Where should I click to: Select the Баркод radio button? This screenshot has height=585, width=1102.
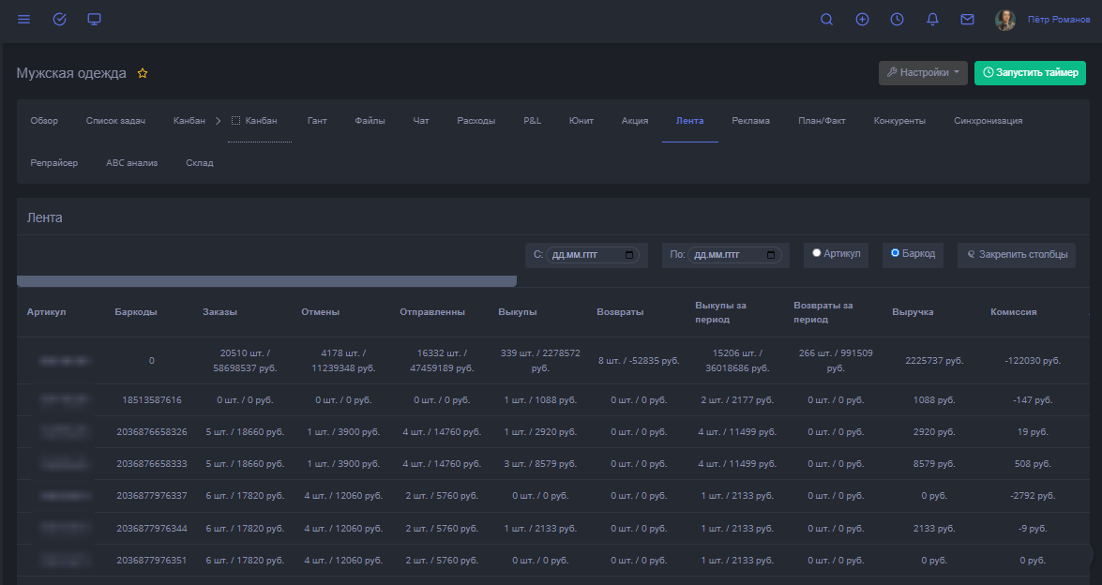[x=895, y=253]
